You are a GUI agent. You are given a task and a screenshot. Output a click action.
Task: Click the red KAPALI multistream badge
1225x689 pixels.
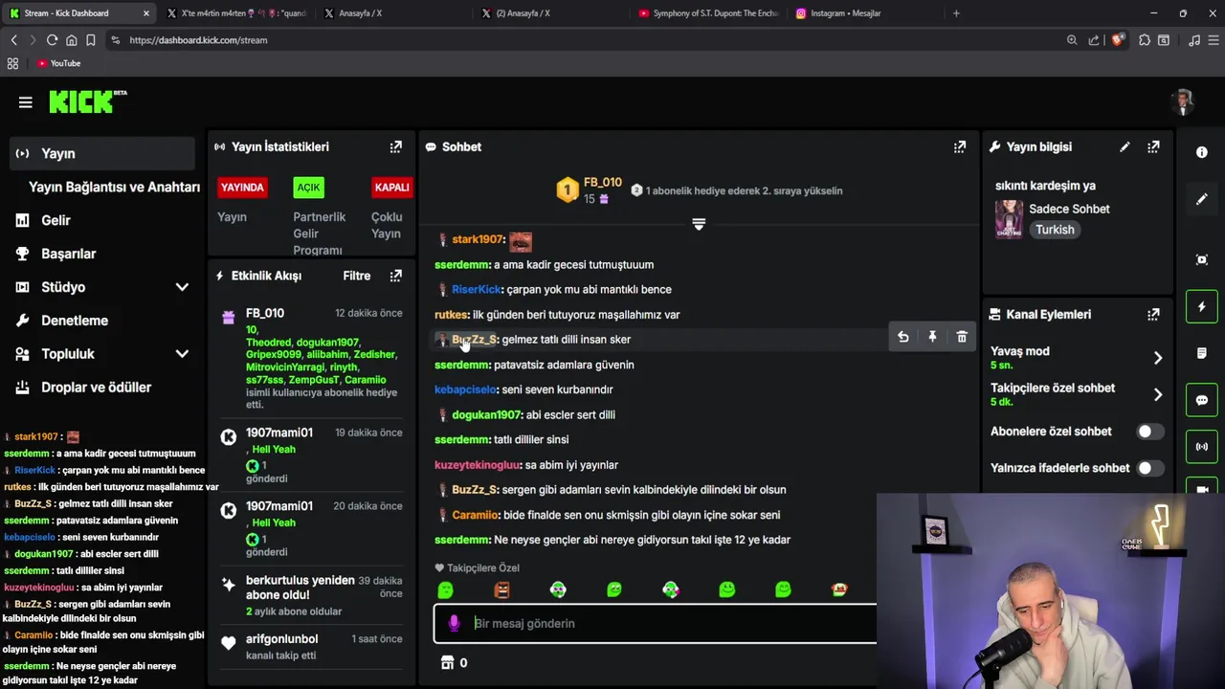391,188
